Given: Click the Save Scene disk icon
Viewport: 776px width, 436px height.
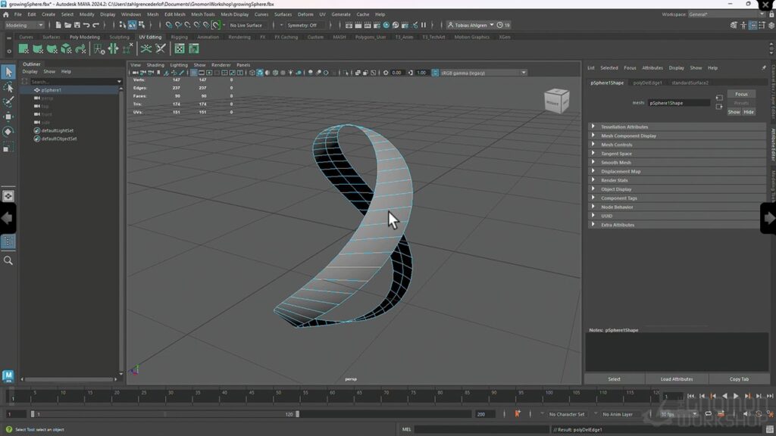Looking at the screenshot, I should [77, 25].
